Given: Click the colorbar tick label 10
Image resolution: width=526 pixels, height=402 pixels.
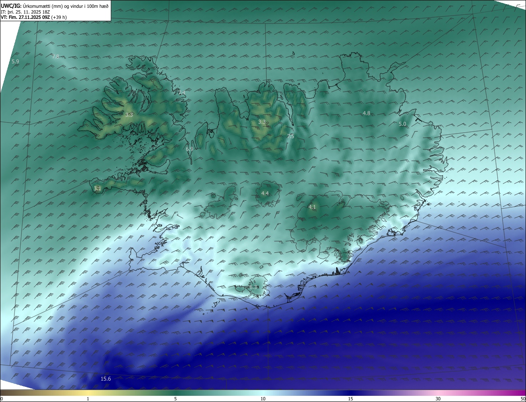Looking at the screenshot, I should (x=263, y=399).
